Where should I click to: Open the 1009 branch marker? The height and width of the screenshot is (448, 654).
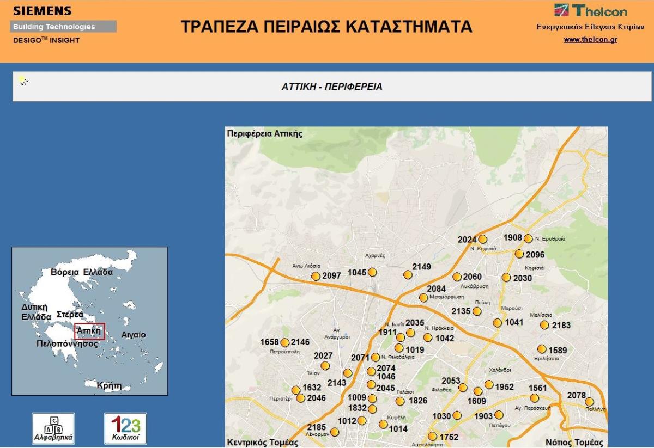[x=372, y=398]
